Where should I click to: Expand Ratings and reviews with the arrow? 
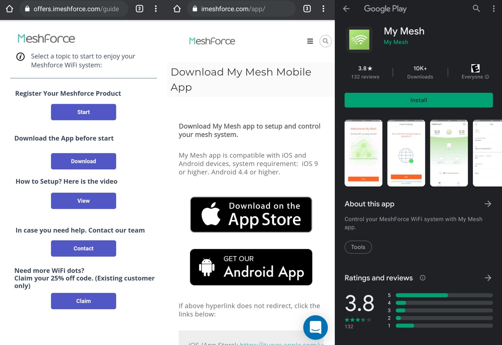pyautogui.click(x=488, y=278)
